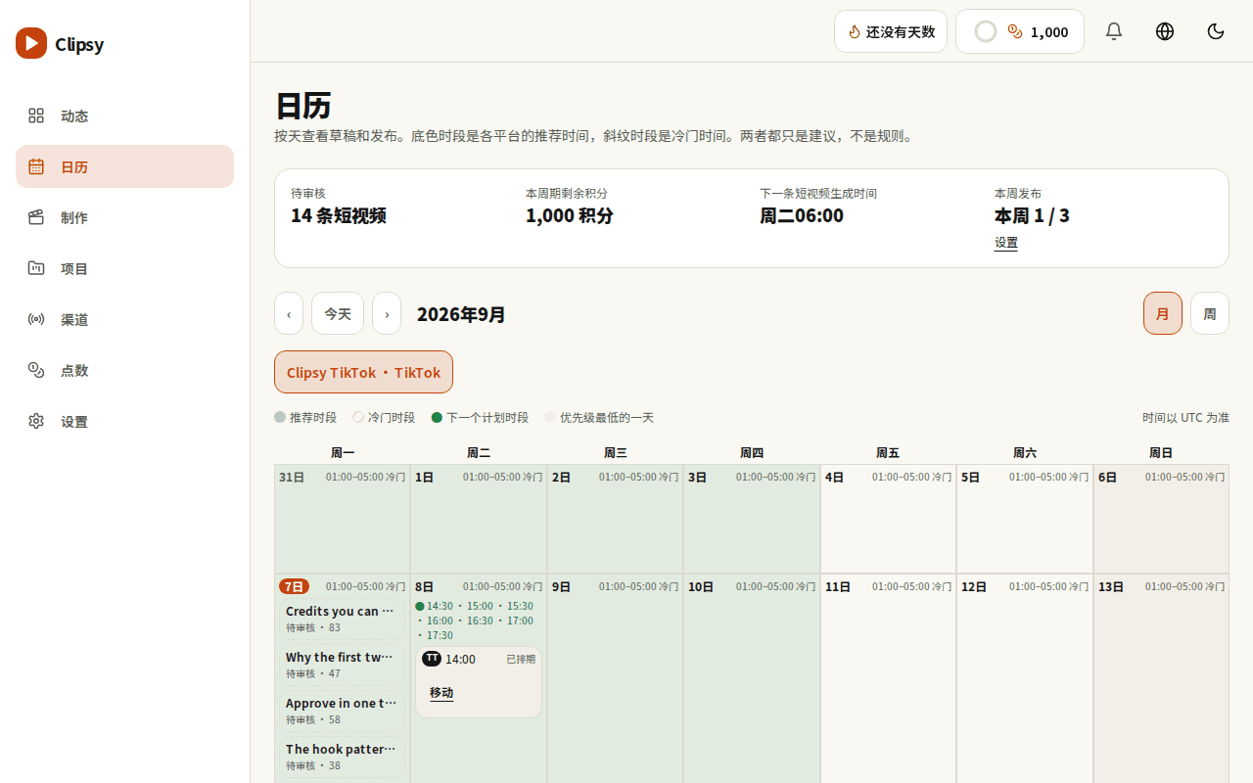The width and height of the screenshot is (1253, 783).
Task: Open 动态 in the sidebar
Action: [124, 115]
